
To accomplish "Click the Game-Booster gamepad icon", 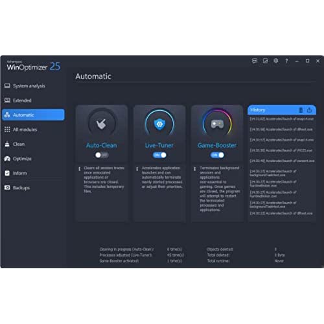I will [x=217, y=124].
